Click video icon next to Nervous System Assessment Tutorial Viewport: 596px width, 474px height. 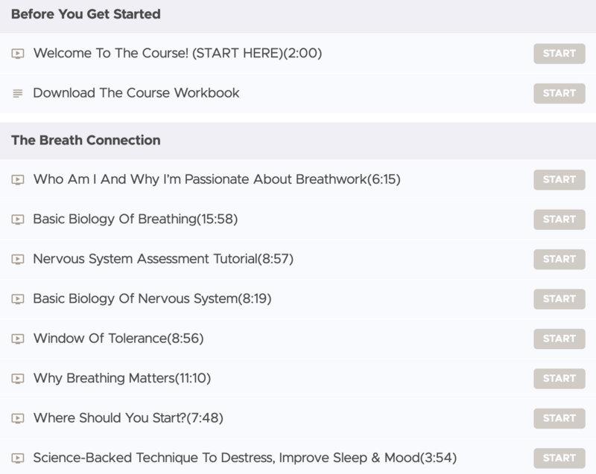pyautogui.click(x=17, y=259)
